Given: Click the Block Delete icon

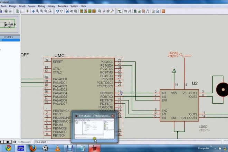Looking at the screenshot, I should pyautogui.click(x=94, y=11).
